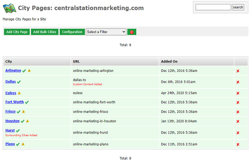
Task: Click the City column header
Action: click(37, 61)
